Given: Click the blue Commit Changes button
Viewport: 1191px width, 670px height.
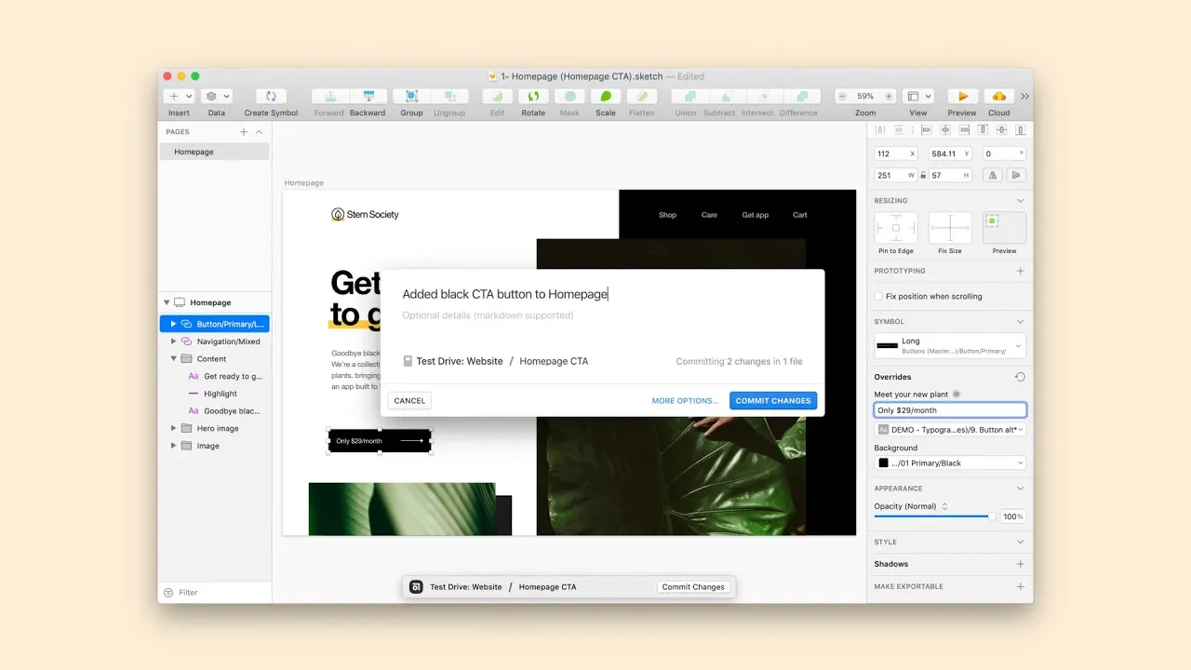Looking at the screenshot, I should (x=773, y=401).
